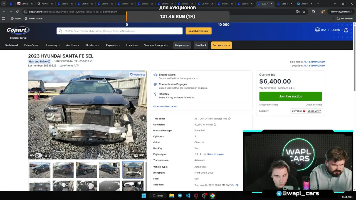Click the Windows taskbar search box (Поиск)

(x=158, y=196)
